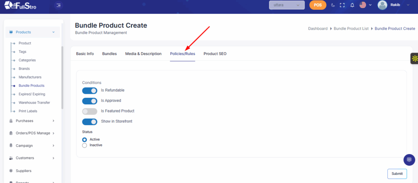
Task: Click the hamburger menu icon in header
Action: click(x=59, y=5)
